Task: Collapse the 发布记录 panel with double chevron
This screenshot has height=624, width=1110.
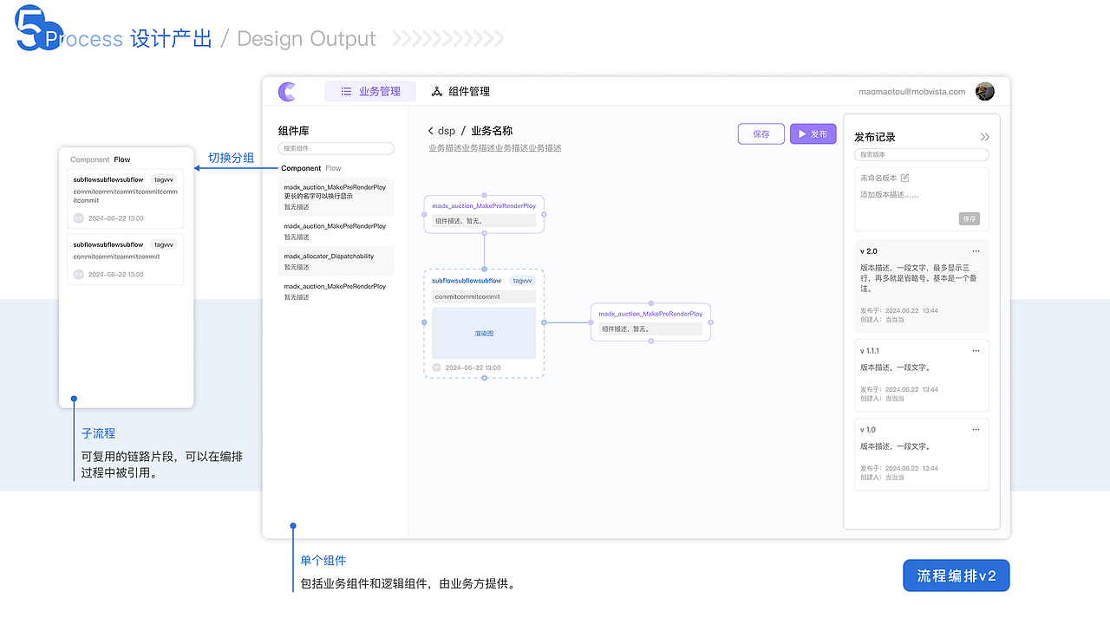Action: coord(984,136)
